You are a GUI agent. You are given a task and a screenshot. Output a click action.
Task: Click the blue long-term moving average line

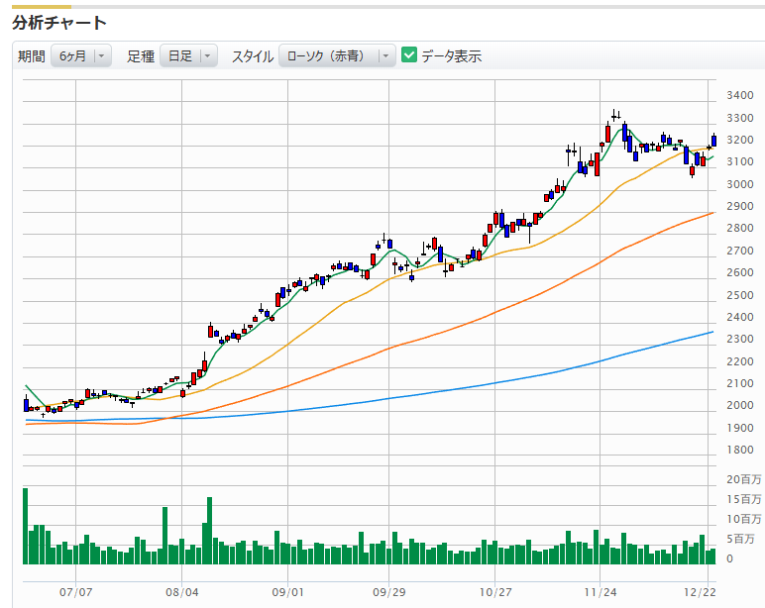coord(495,383)
